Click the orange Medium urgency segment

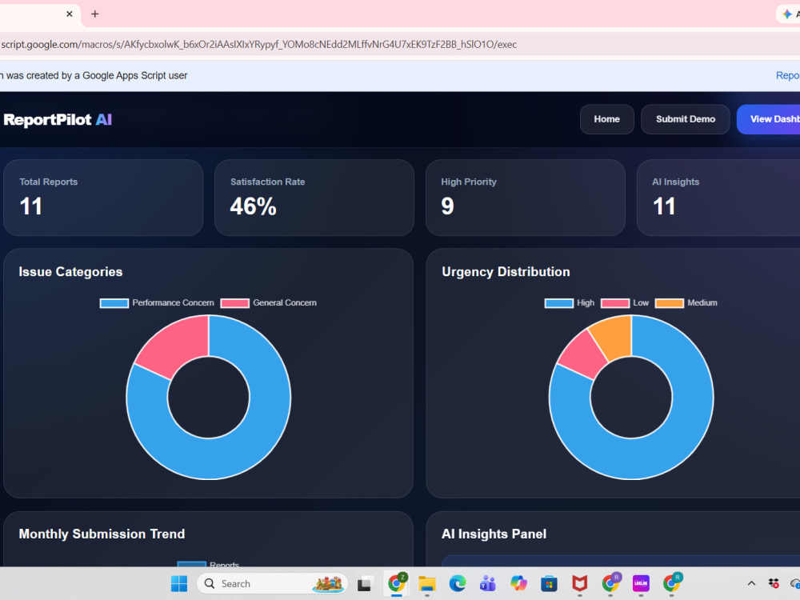[x=614, y=337]
